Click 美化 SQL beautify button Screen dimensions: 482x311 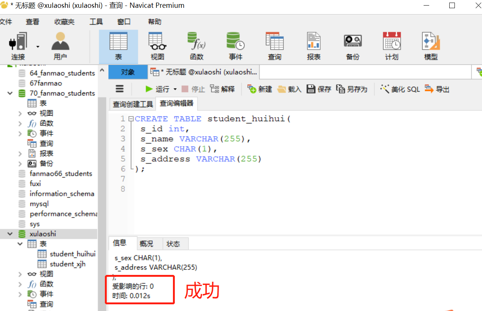(400, 89)
